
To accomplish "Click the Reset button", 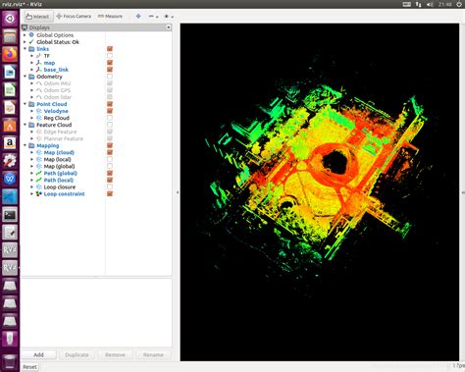I will tap(29, 367).
